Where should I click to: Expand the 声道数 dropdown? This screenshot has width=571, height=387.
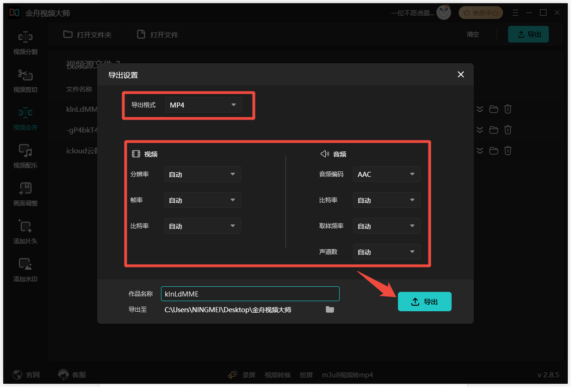[x=387, y=252]
